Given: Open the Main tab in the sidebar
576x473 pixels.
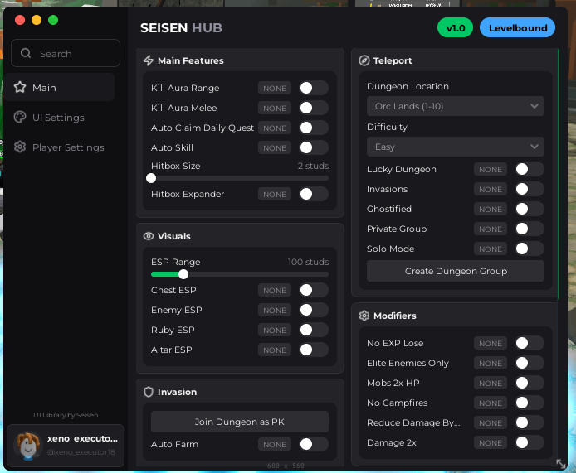Looking at the screenshot, I should pyautogui.click(x=60, y=87).
